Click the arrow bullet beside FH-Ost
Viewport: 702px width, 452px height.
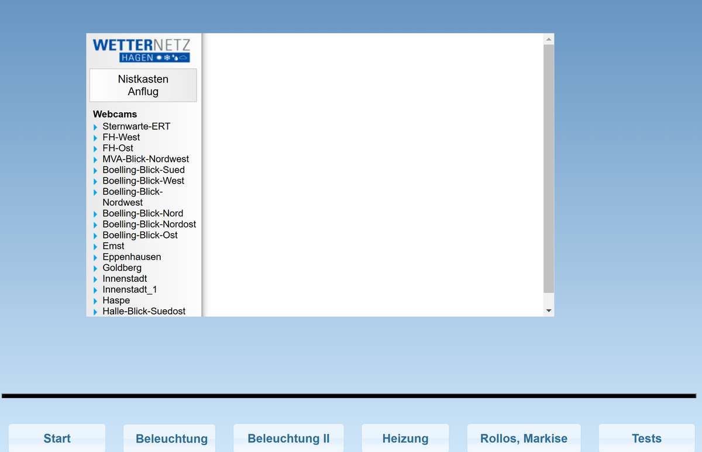(x=95, y=149)
